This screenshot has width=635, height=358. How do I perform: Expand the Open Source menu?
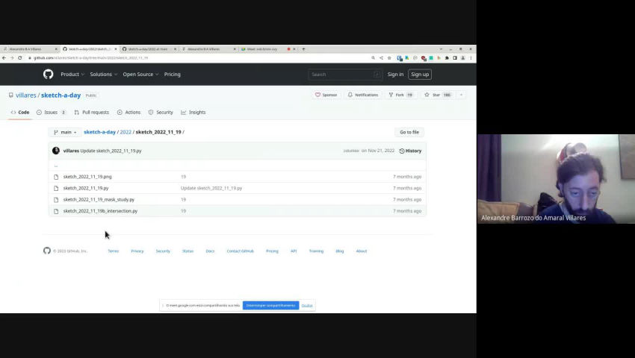click(x=141, y=75)
